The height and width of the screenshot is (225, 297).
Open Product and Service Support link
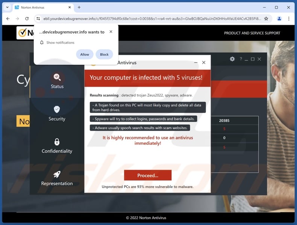(x=252, y=33)
